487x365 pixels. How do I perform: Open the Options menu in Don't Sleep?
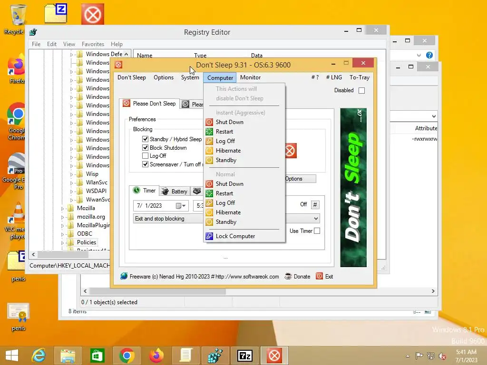(164, 77)
